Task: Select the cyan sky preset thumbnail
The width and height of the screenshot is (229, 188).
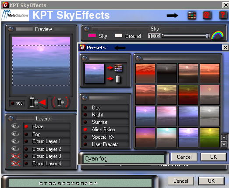Action: click(x=167, y=137)
